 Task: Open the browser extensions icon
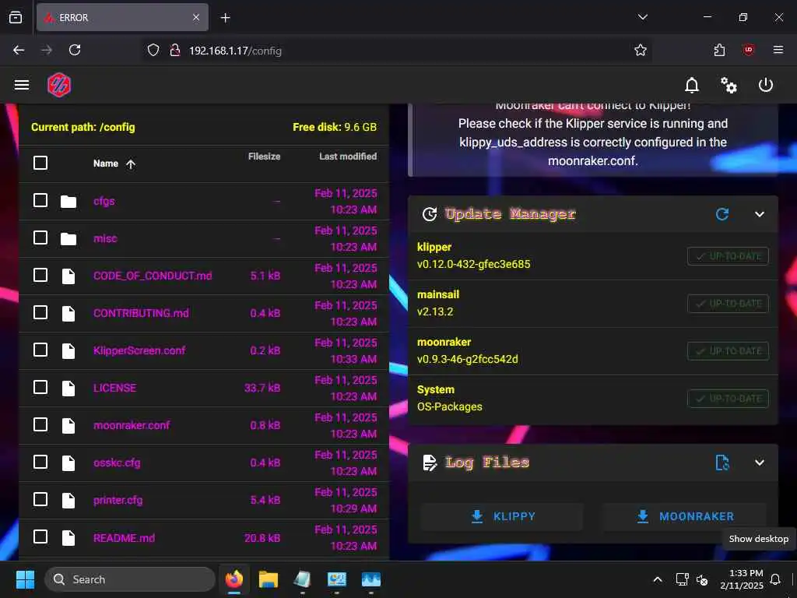[719, 50]
